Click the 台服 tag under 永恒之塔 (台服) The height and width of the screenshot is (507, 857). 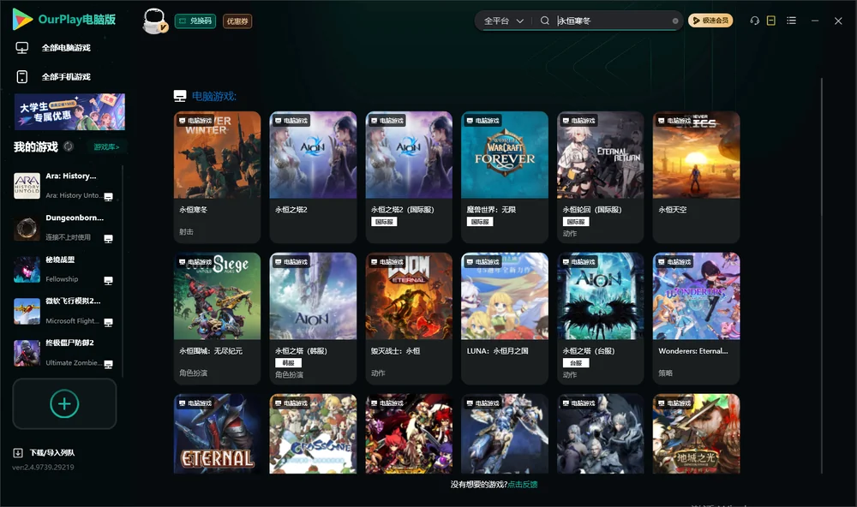tap(576, 363)
